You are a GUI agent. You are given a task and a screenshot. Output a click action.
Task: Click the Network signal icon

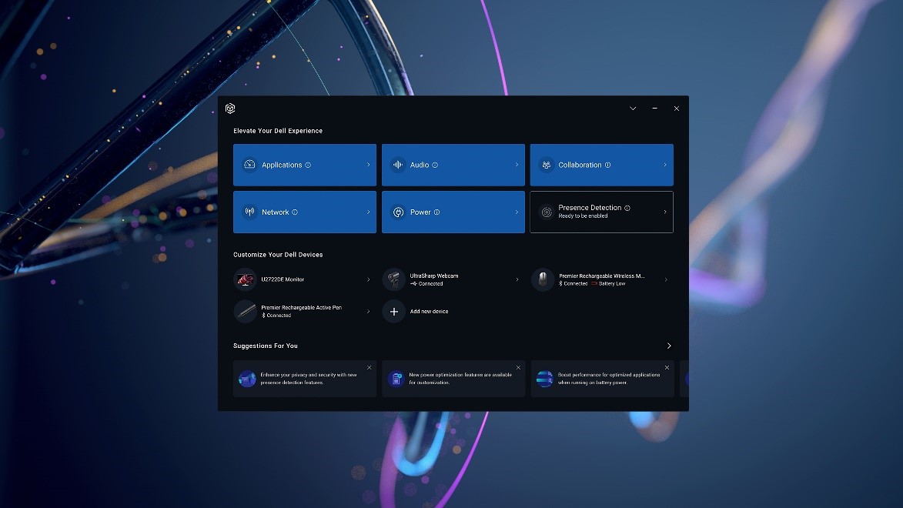pyautogui.click(x=249, y=212)
